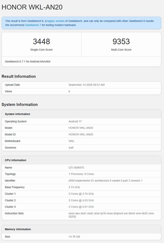Click the 'Instruction Sets' label
Image resolution: width=164 pixels, height=243 pixels.
coord(14,214)
